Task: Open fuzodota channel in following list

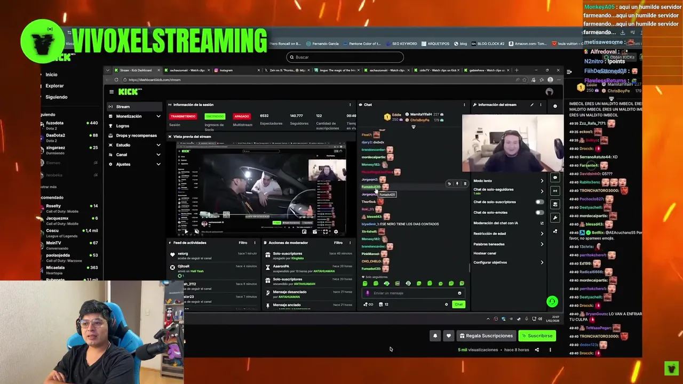Action: (x=69, y=125)
